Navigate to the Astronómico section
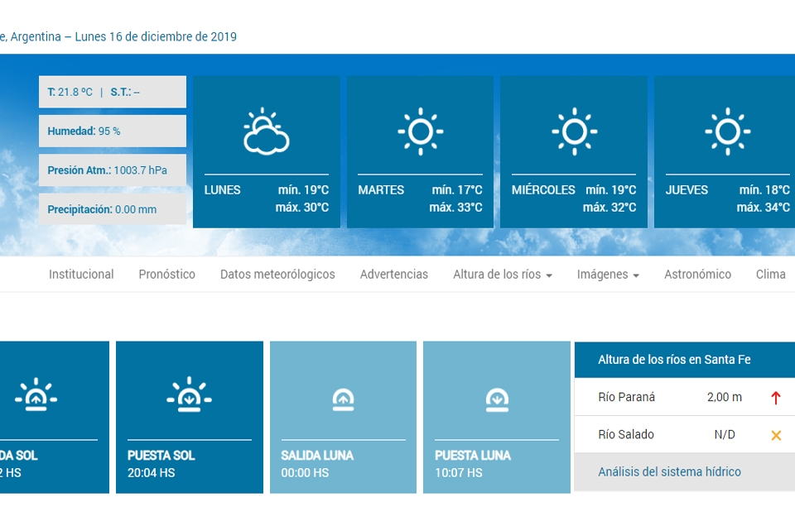This screenshot has height=521, width=795. 697,275
